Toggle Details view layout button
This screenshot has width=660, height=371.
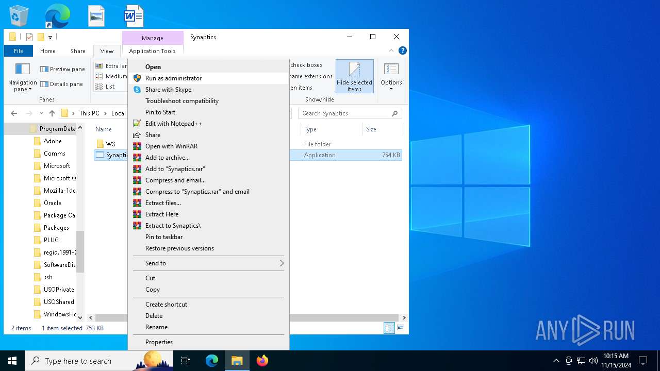(389, 328)
